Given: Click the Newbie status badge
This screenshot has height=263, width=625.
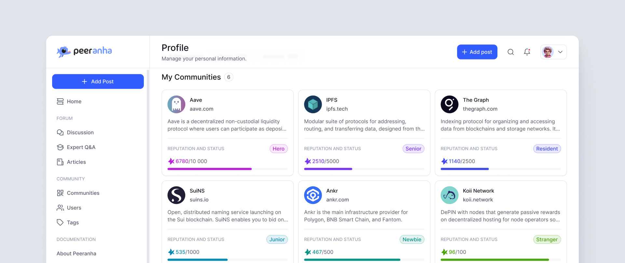Looking at the screenshot, I should [x=412, y=240].
